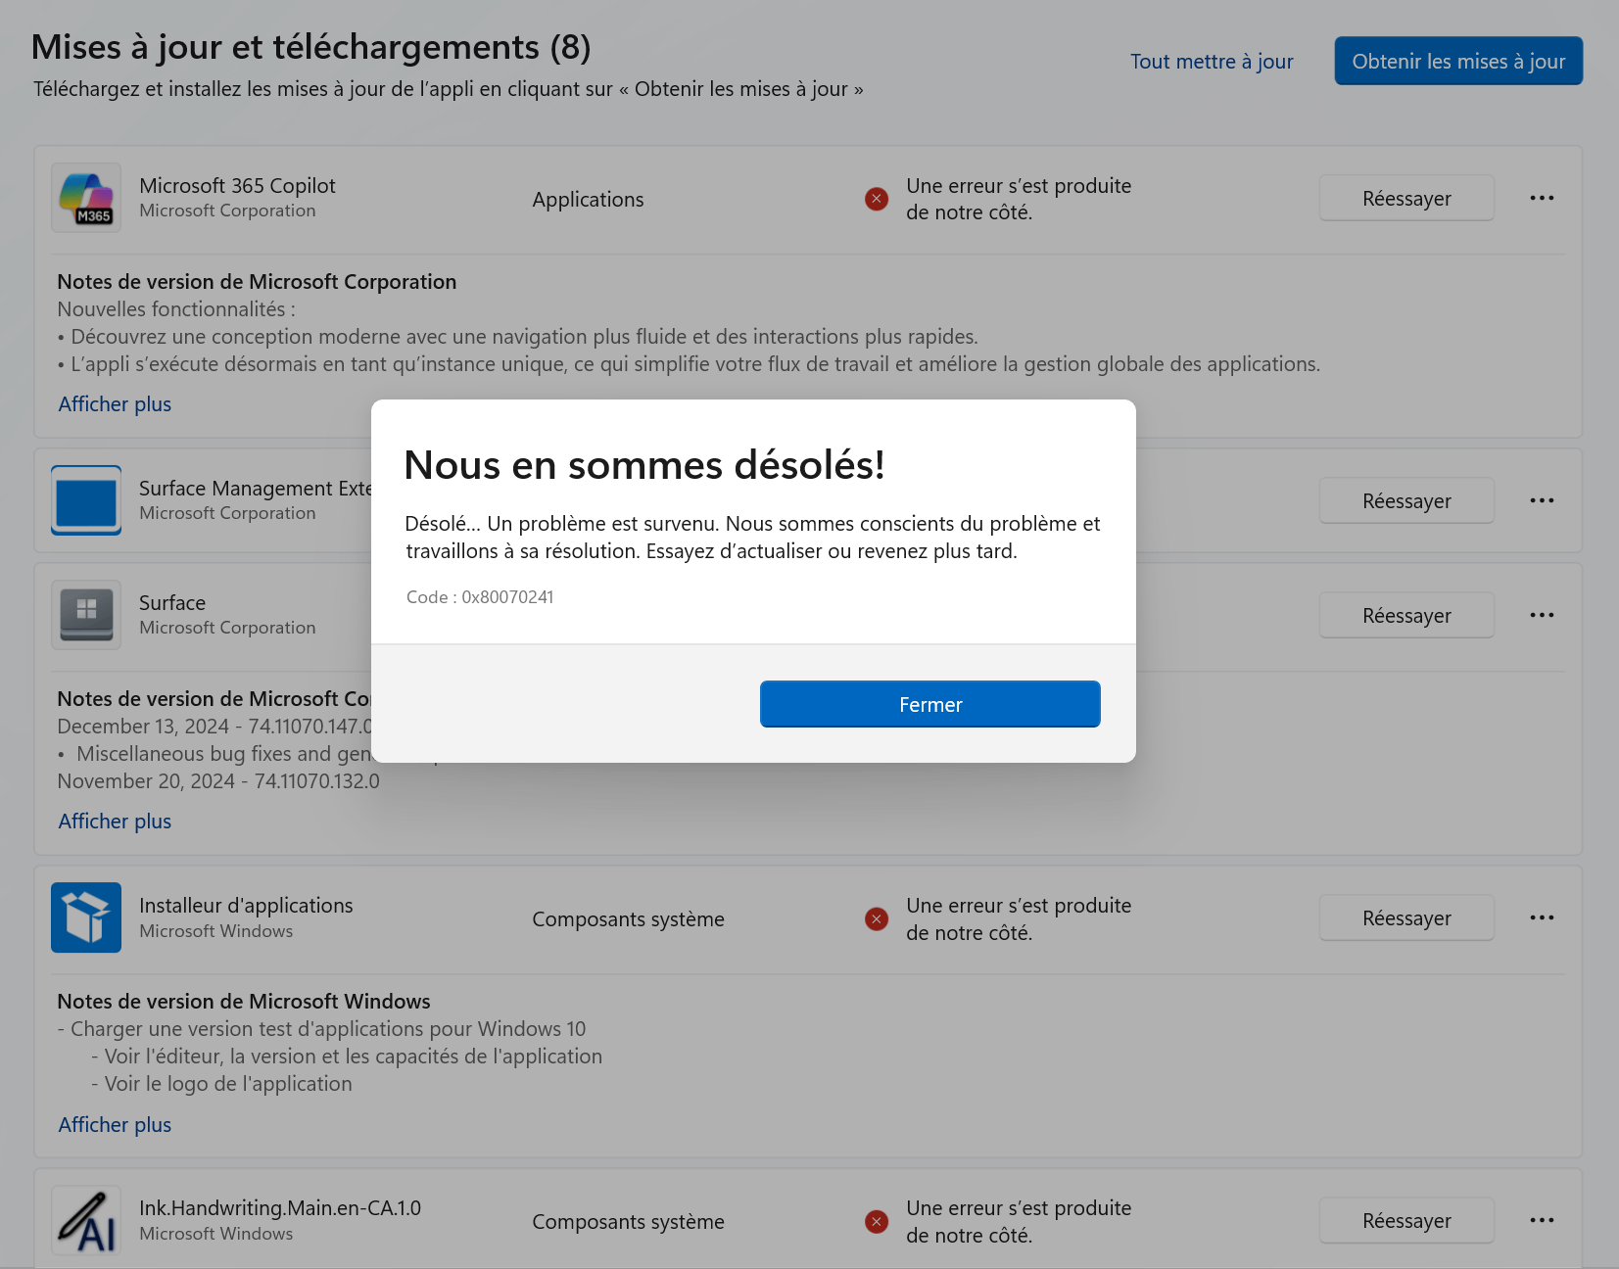
Task: Open more options for Installeur d'applications
Action: pyautogui.click(x=1542, y=917)
